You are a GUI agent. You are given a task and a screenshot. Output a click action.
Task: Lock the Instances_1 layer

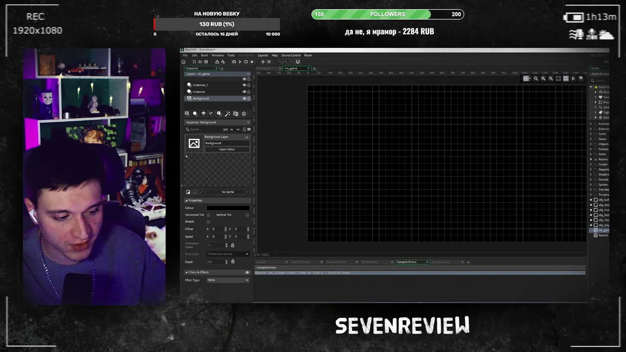[249, 85]
